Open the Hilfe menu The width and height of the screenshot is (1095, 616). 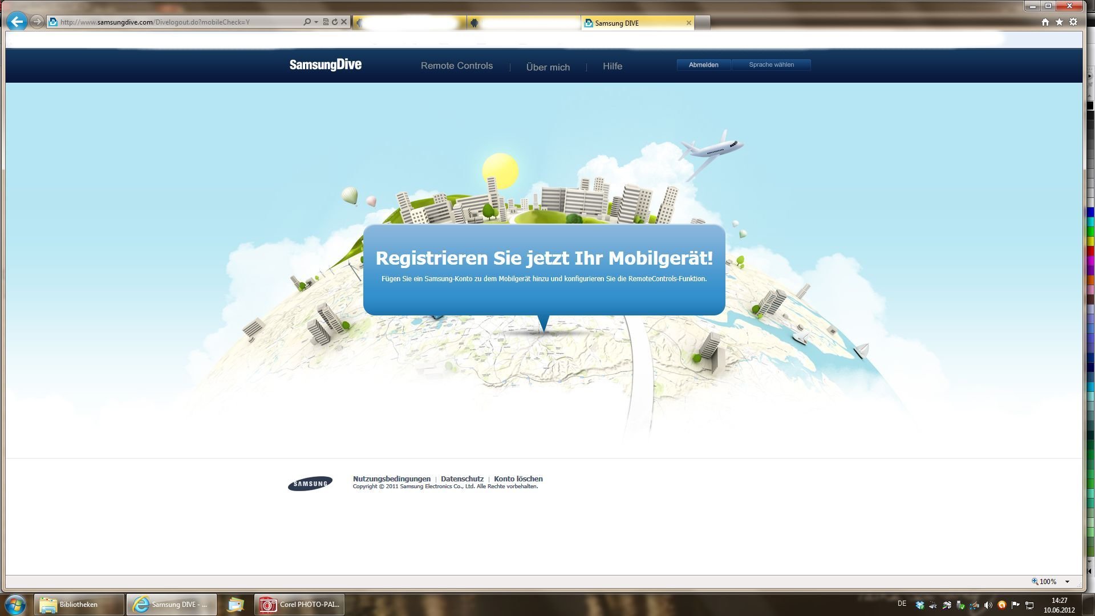(612, 66)
